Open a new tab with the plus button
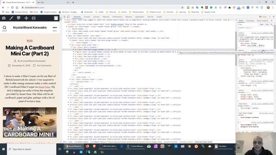The height and width of the screenshot is (155, 276). (73, 3)
